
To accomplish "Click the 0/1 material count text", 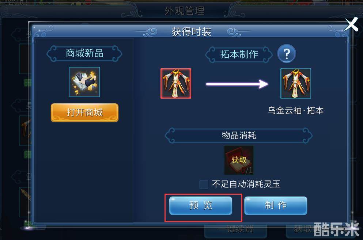I will [246, 170].
